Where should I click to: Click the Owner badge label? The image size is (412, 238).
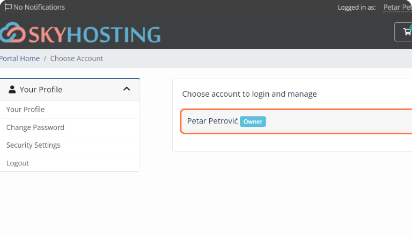click(253, 121)
